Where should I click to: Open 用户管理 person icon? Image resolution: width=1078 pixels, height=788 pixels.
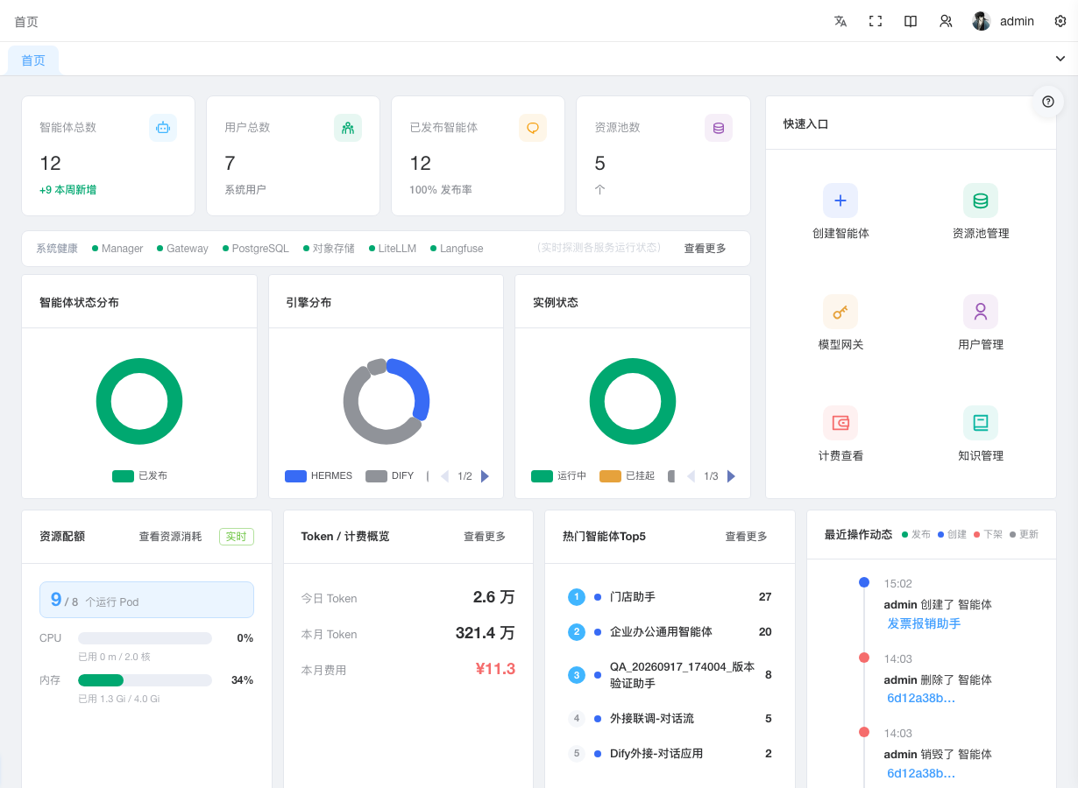(x=981, y=312)
